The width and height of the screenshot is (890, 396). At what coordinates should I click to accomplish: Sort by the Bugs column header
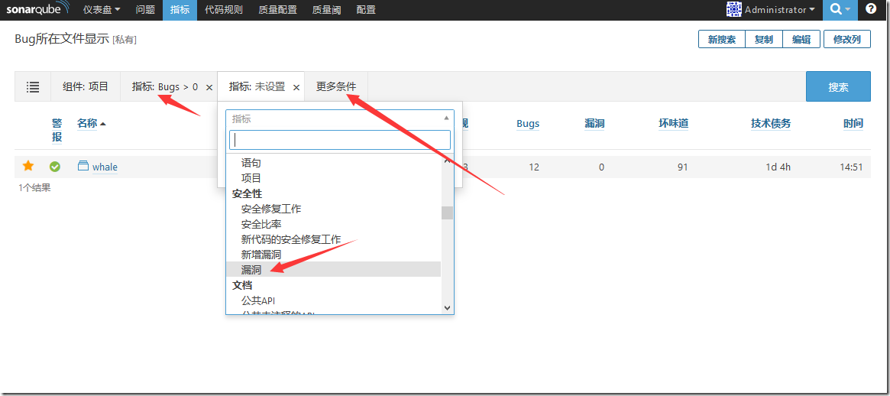[x=528, y=123]
